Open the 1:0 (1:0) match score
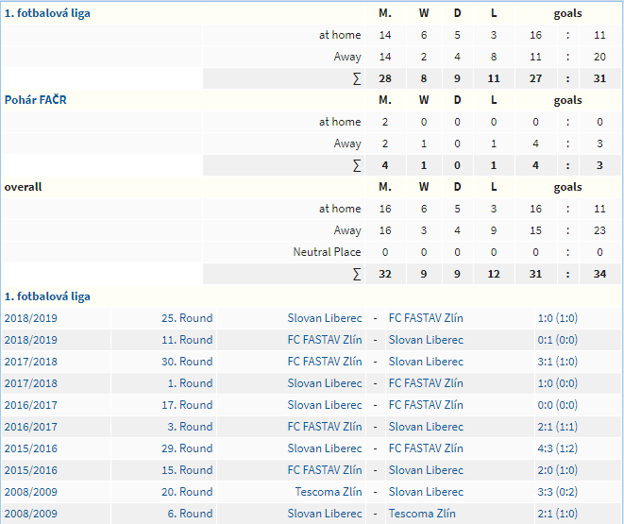The height and width of the screenshot is (524, 624). pos(556,318)
